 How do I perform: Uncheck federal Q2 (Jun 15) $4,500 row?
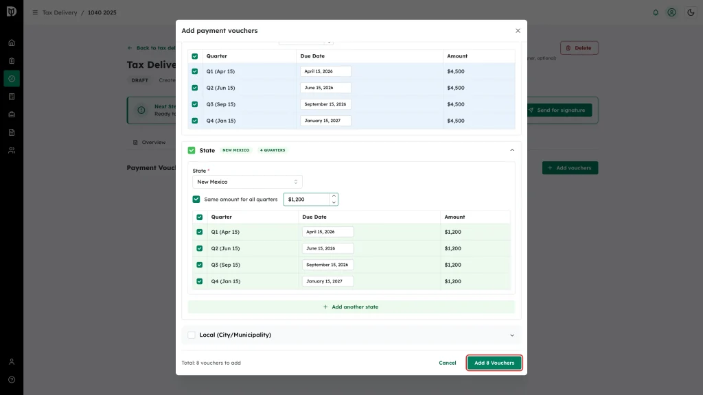[x=194, y=88]
